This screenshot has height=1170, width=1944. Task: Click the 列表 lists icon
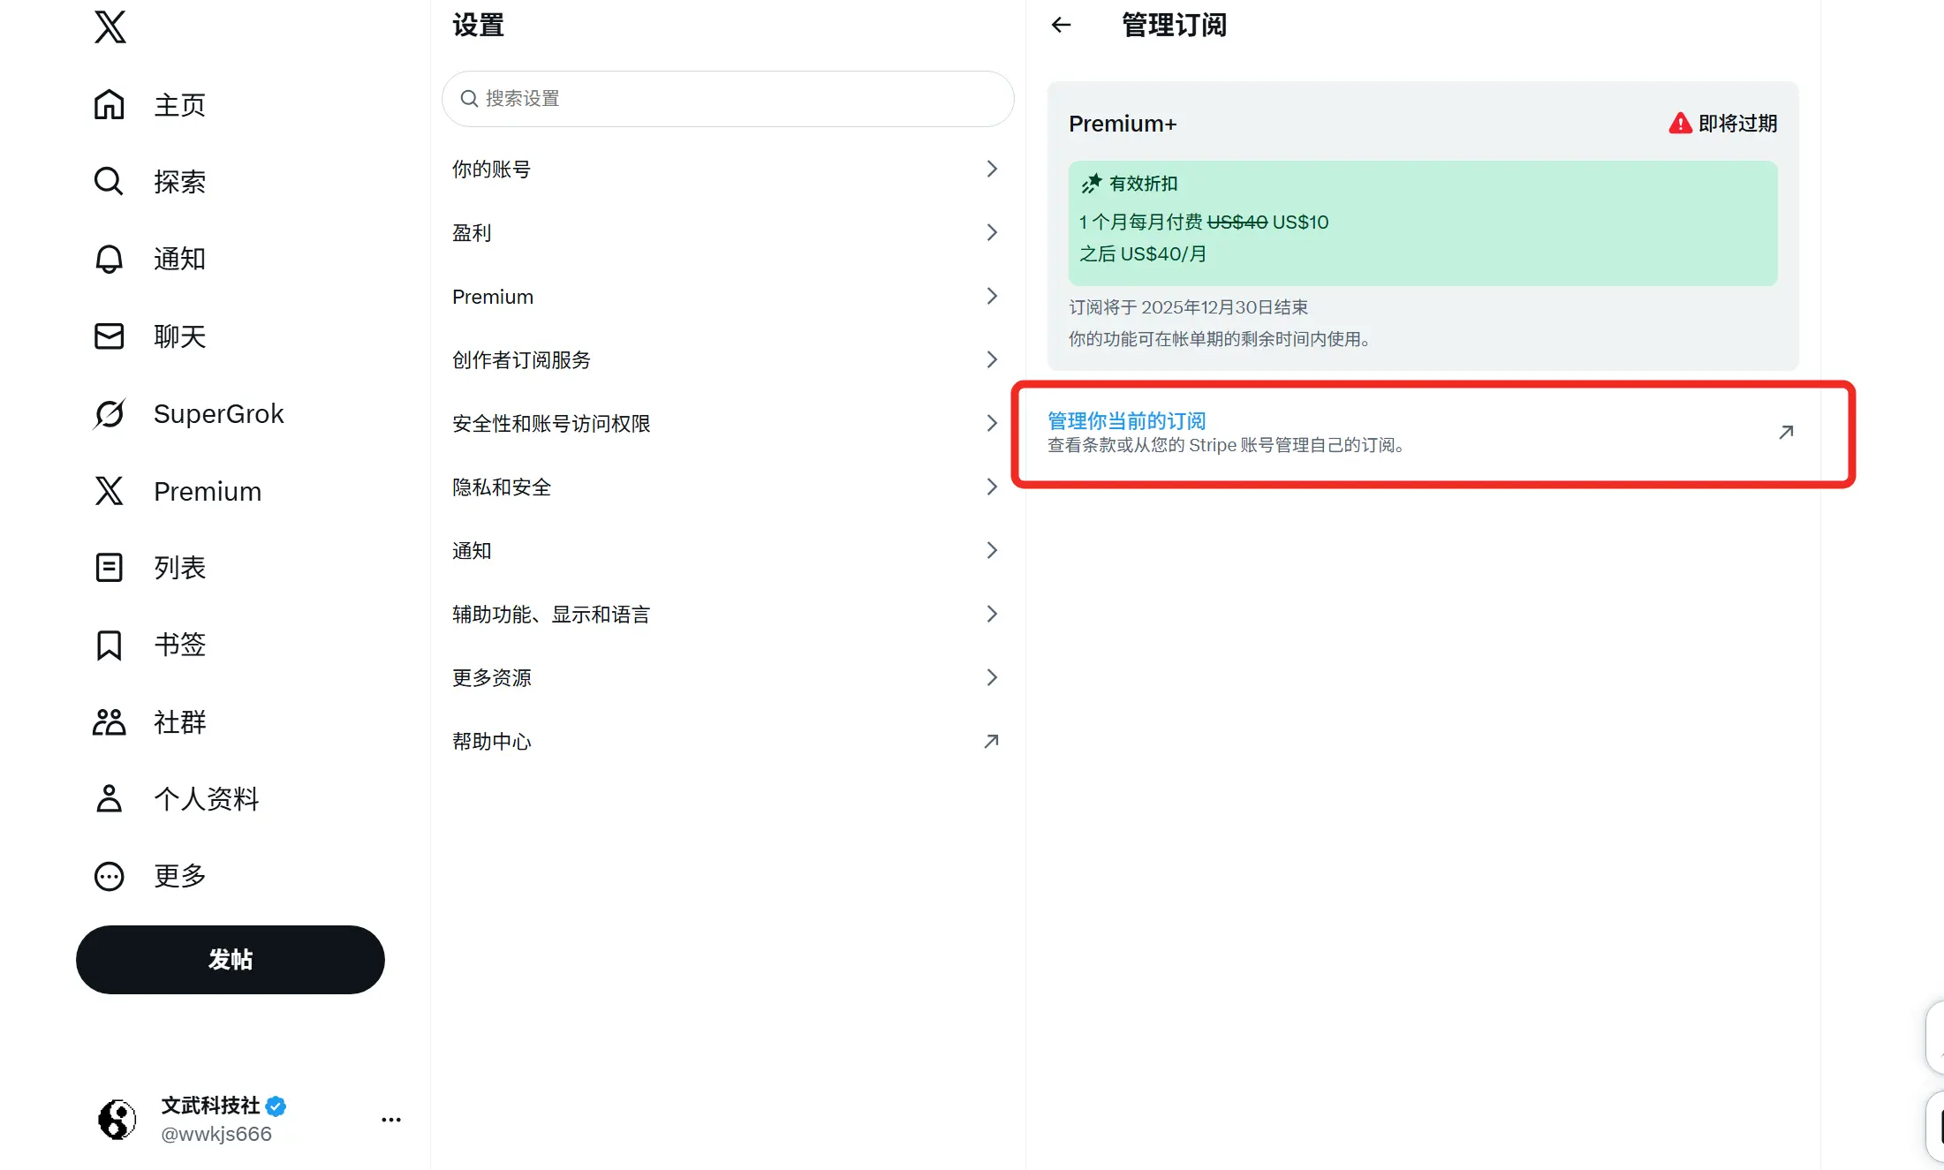click(x=109, y=568)
